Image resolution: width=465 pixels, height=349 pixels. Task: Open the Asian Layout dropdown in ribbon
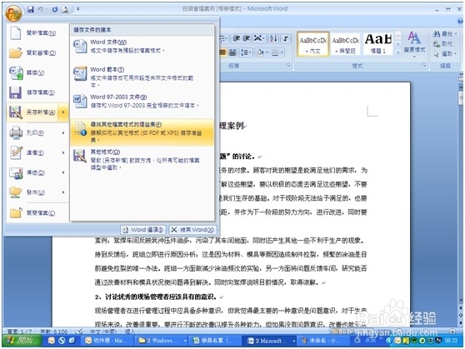coord(258,38)
